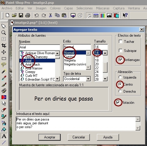Screen dimensions: 147x146
Task: Click the Estilo list scroll-down arrow
Action: click(88, 67)
